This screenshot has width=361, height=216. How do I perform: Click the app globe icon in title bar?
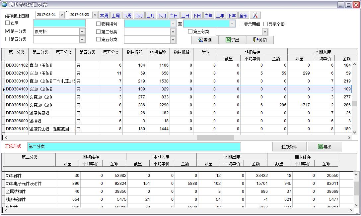tap(4, 4)
